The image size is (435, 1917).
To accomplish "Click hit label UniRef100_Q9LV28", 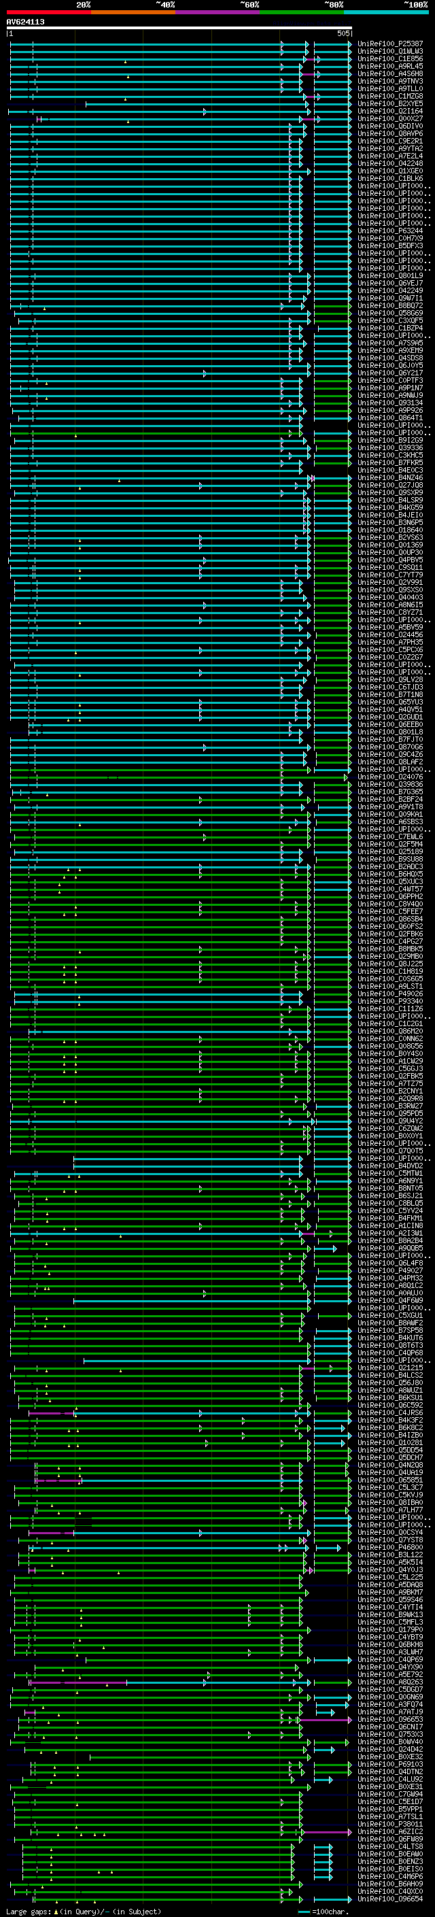I will click(390, 679).
